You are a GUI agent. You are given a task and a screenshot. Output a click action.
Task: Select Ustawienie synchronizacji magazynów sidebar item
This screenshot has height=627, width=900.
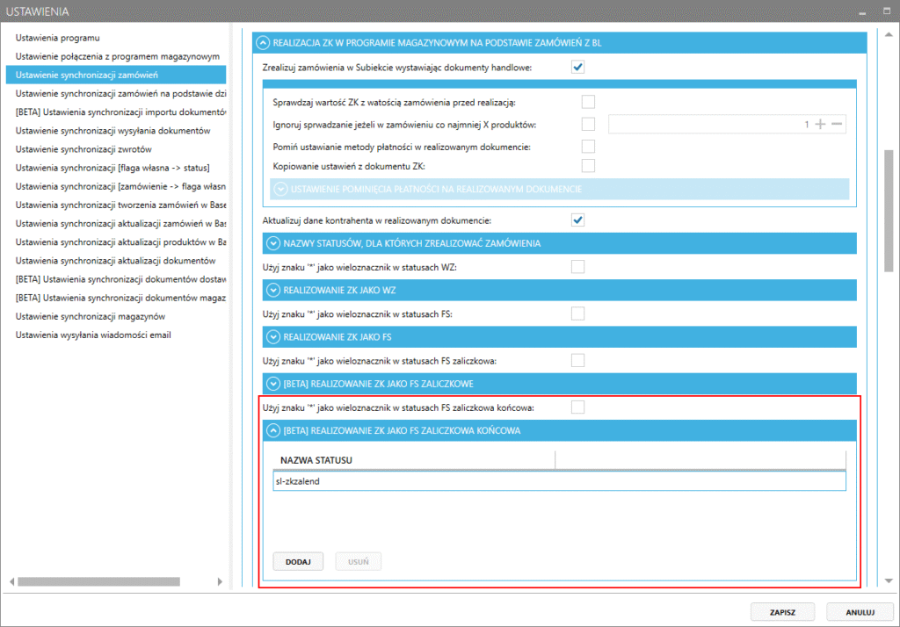point(91,316)
